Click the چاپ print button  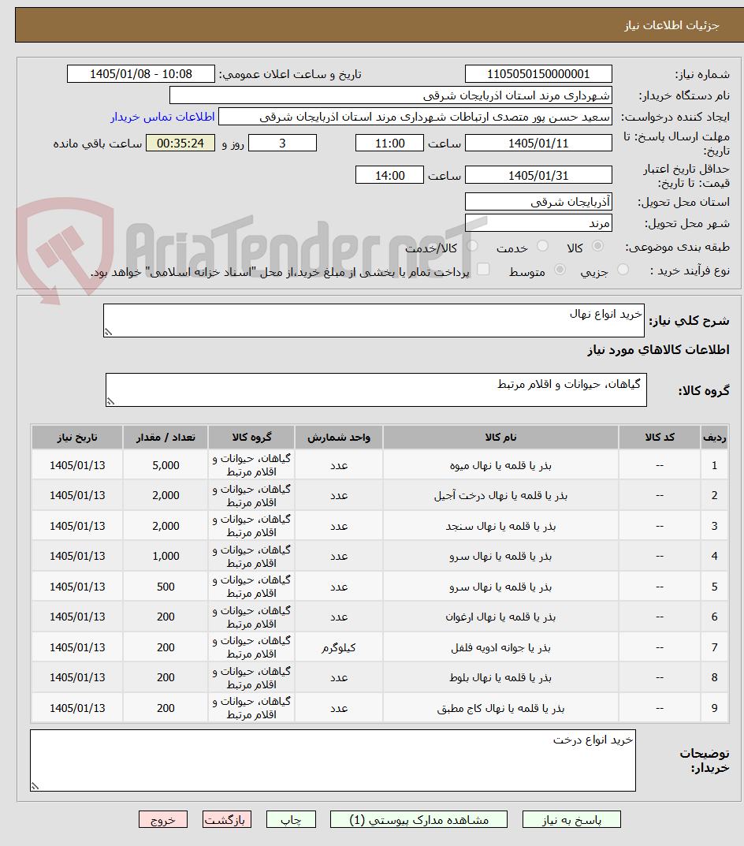[x=291, y=819]
